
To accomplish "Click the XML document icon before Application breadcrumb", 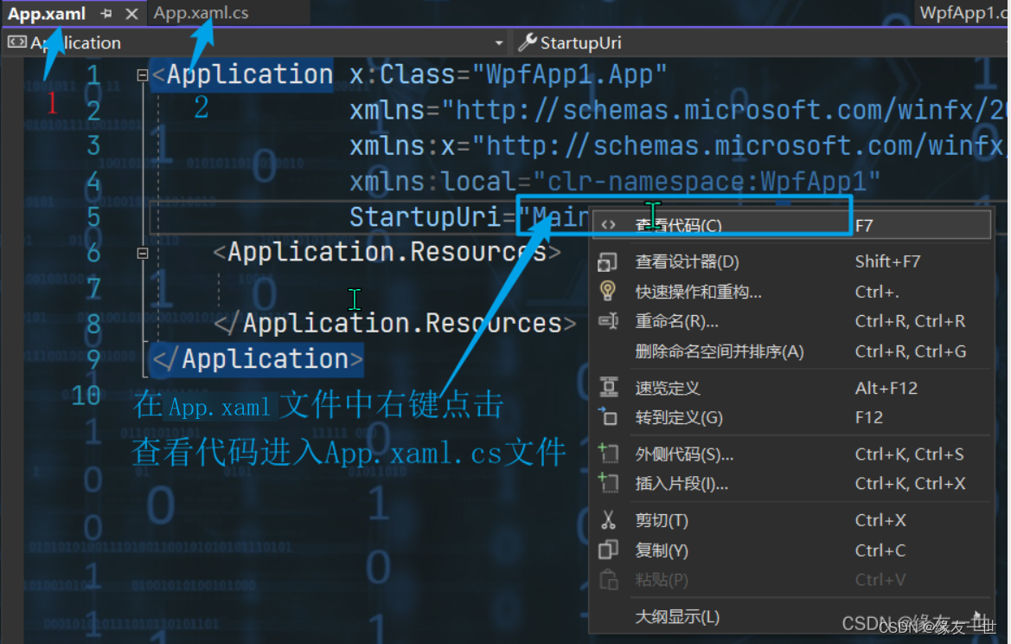I will [x=19, y=42].
